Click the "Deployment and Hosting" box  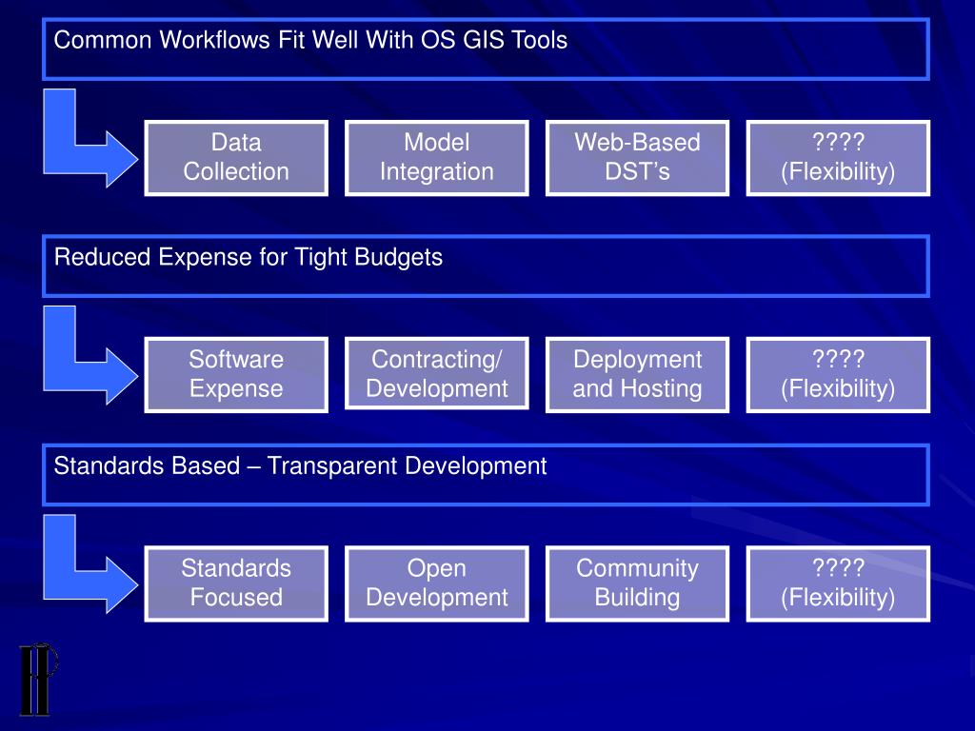637,375
